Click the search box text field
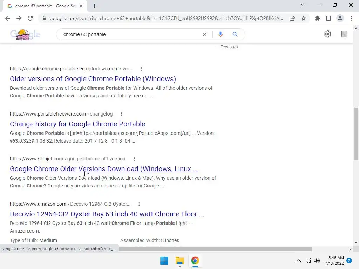The height and width of the screenshot is (269, 359). point(130,34)
